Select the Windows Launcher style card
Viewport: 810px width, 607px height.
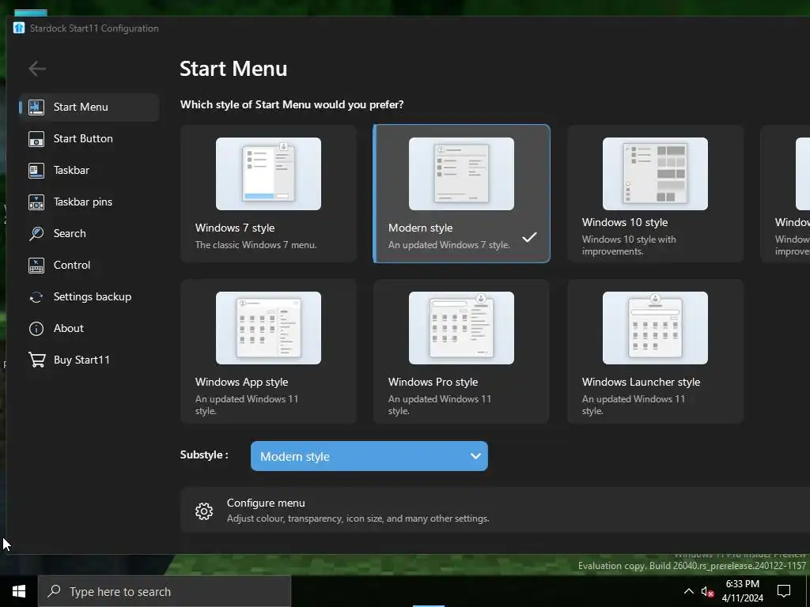(x=655, y=352)
